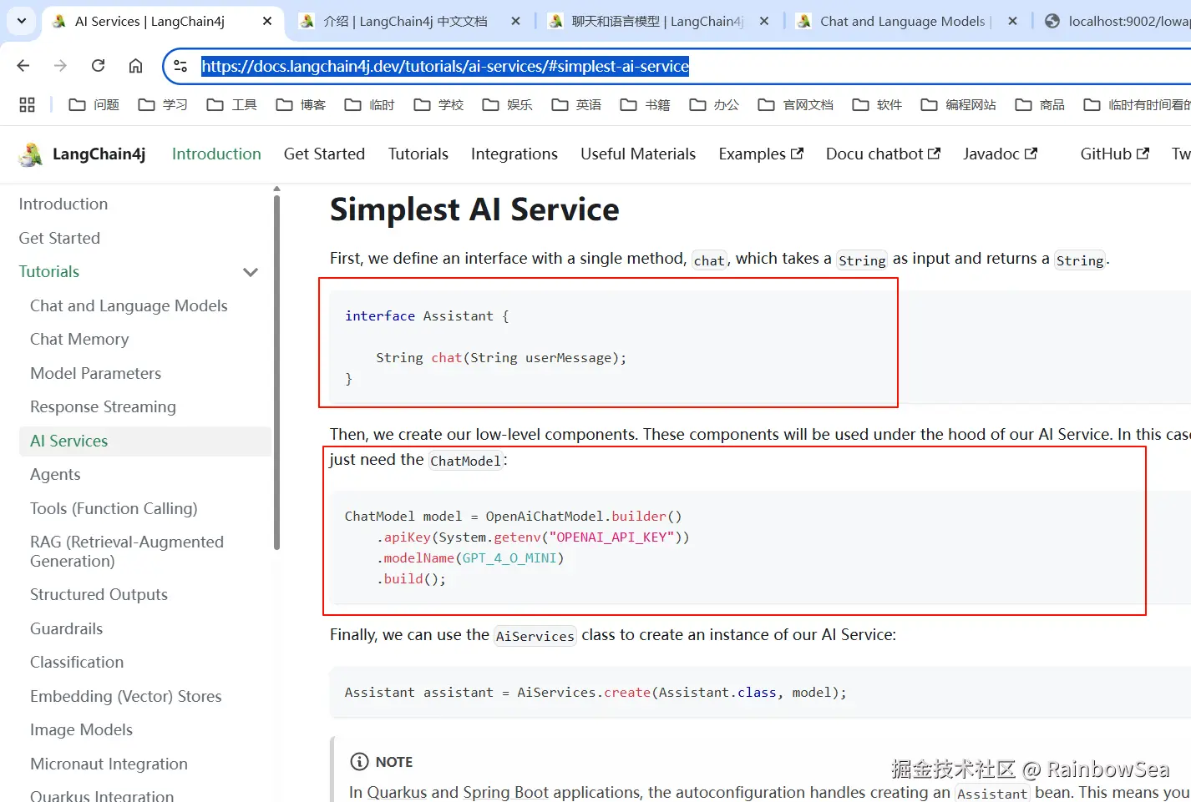Open Classification sidebar page

(77, 663)
